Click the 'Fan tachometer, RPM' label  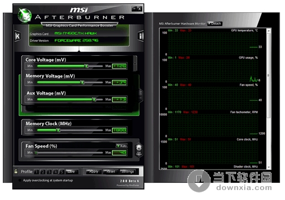point(244,112)
